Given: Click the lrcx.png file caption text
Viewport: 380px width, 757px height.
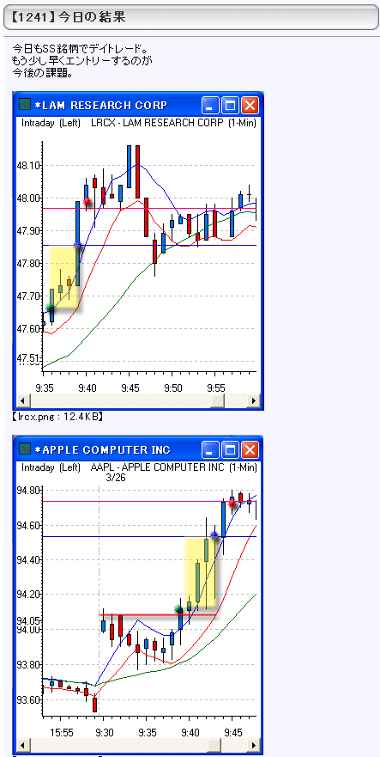Looking at the screenshot, I should pos(57,416).
